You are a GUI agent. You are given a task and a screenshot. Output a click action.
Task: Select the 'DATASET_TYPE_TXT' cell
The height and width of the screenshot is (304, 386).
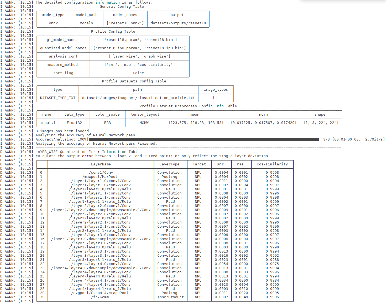tap(58, 98)
